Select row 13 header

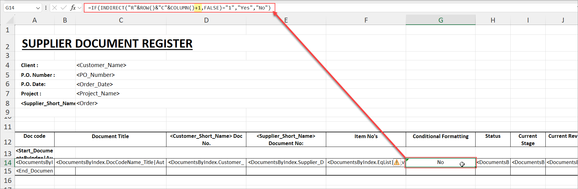pos(7,153)
